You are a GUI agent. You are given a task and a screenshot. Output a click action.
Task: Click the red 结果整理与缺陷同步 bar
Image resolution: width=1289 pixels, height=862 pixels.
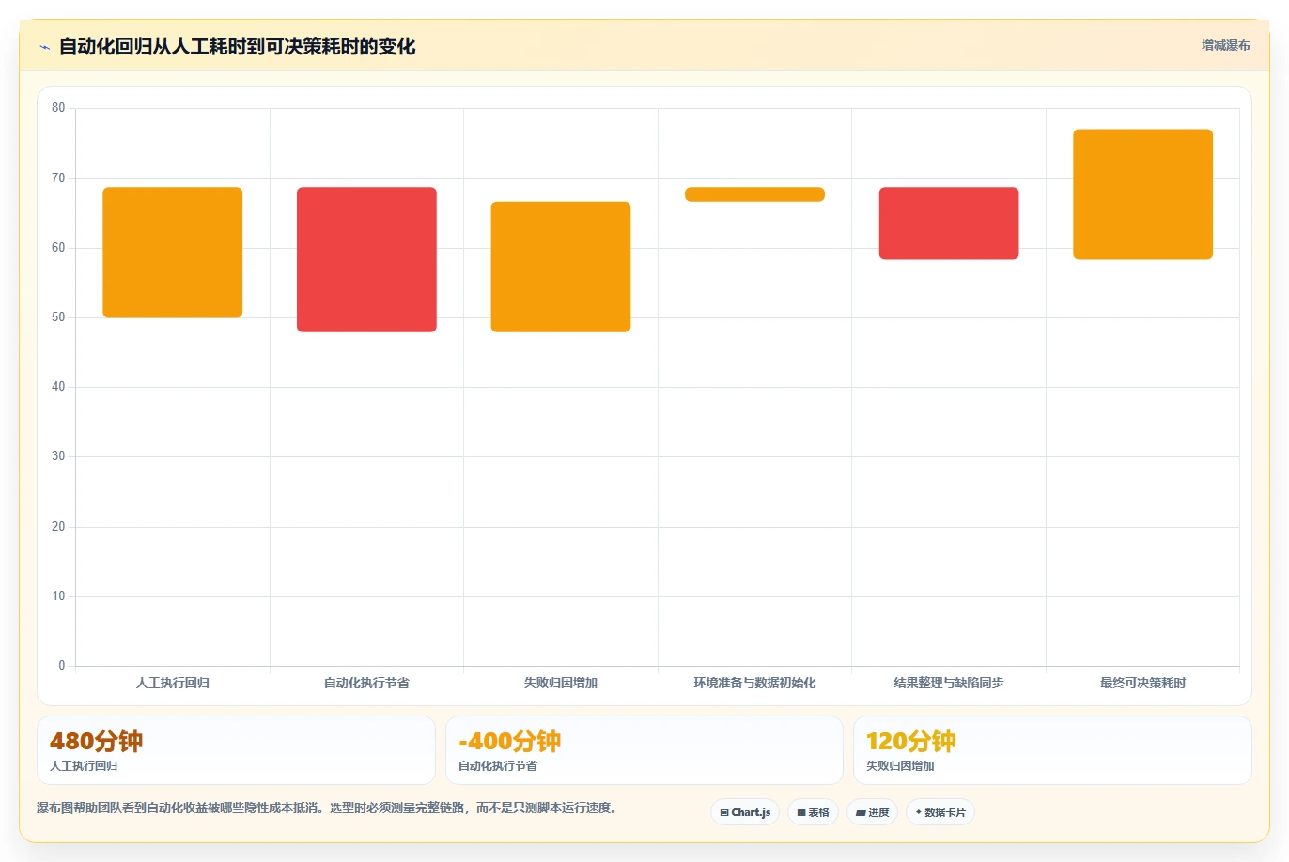point(949,223)
